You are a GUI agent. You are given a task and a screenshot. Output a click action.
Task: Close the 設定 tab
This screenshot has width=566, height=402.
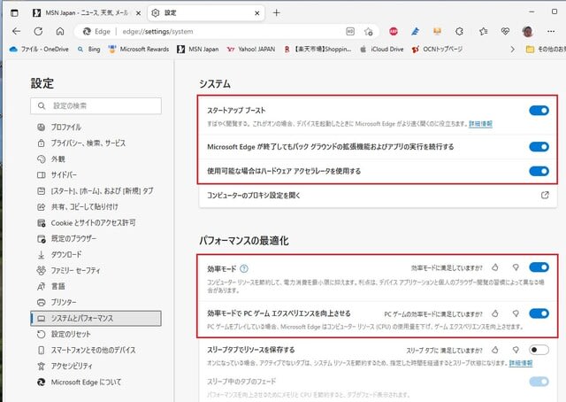click(257, 13)
